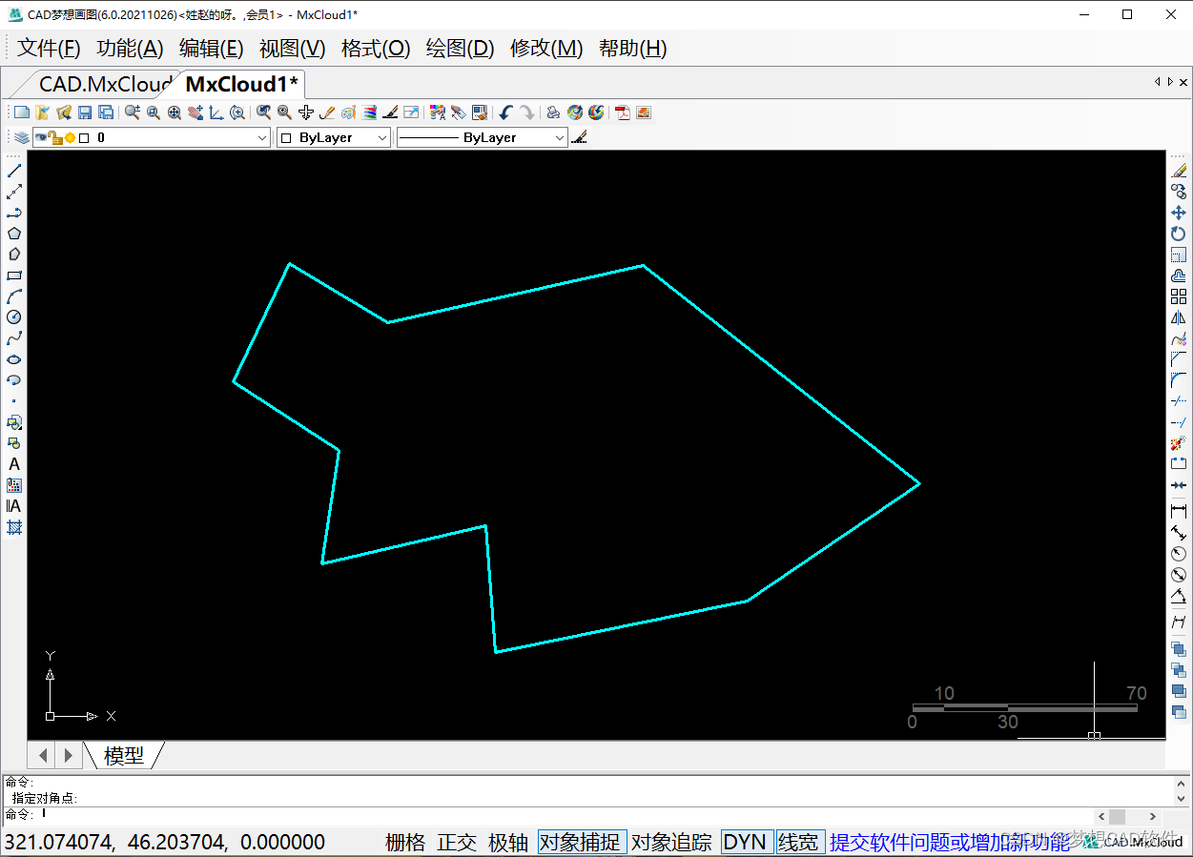Open the color ByLayer dropdown
The image size is (1193, 857).
coord(382,137)
